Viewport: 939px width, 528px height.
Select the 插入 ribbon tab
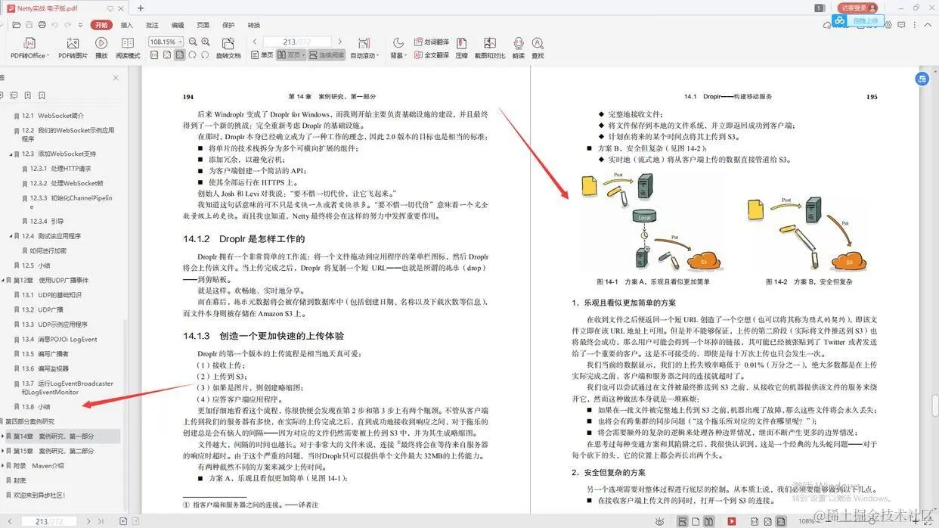coord(127,25)
